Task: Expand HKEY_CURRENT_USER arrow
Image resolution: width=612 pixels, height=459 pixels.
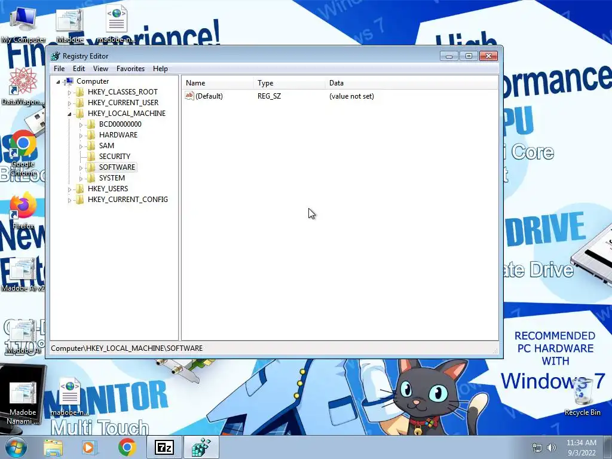Action: (69, 103)
